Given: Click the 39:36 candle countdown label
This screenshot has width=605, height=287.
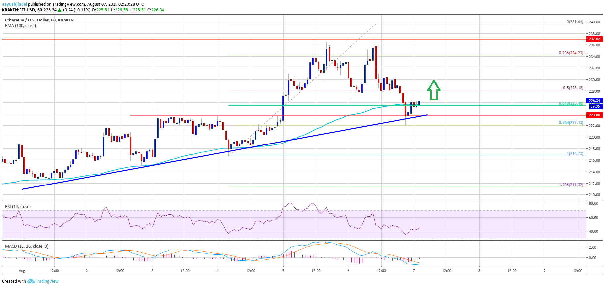Looking at the screenshot, I should point(595,106).
